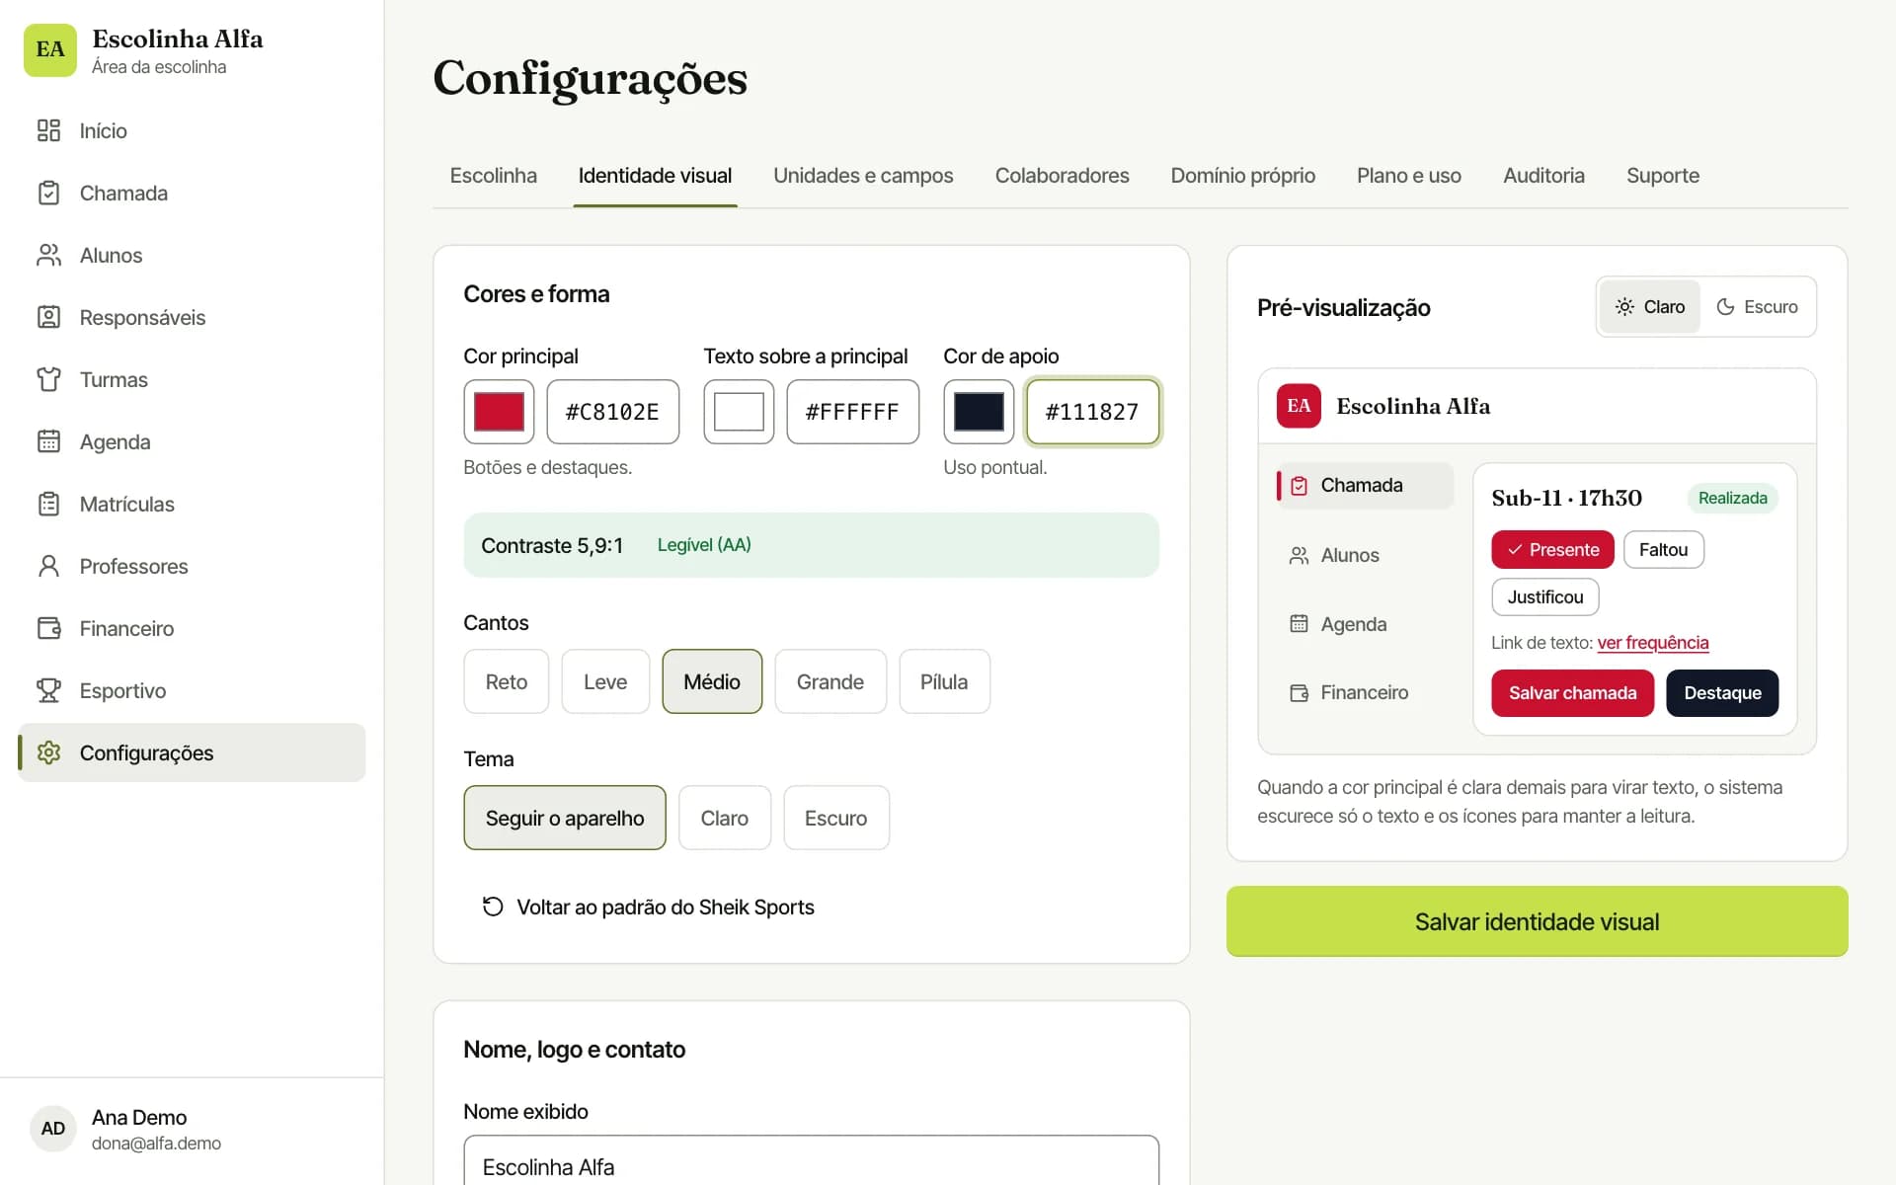Click the ver frequência link
Viewport: 1896px width, 1185px height.
coord(1652,643)
